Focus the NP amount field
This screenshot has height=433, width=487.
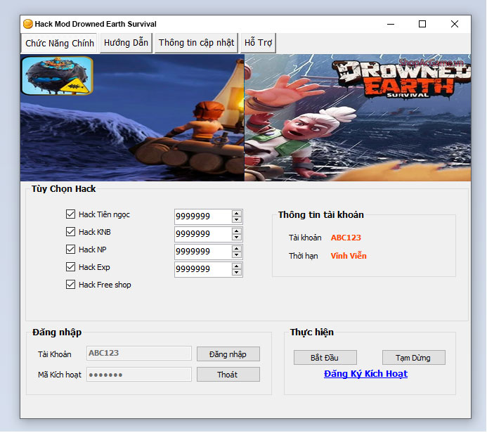point(203,252)
